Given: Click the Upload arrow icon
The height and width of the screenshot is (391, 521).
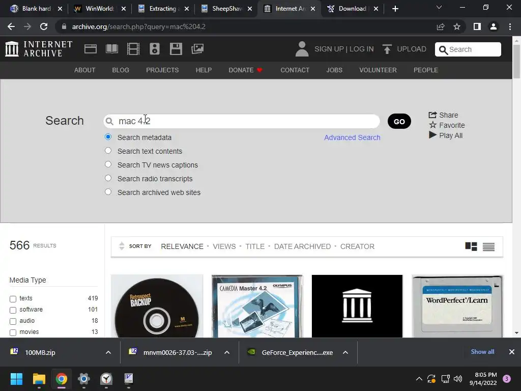Looking at the screenshot, I should point(387,49).
